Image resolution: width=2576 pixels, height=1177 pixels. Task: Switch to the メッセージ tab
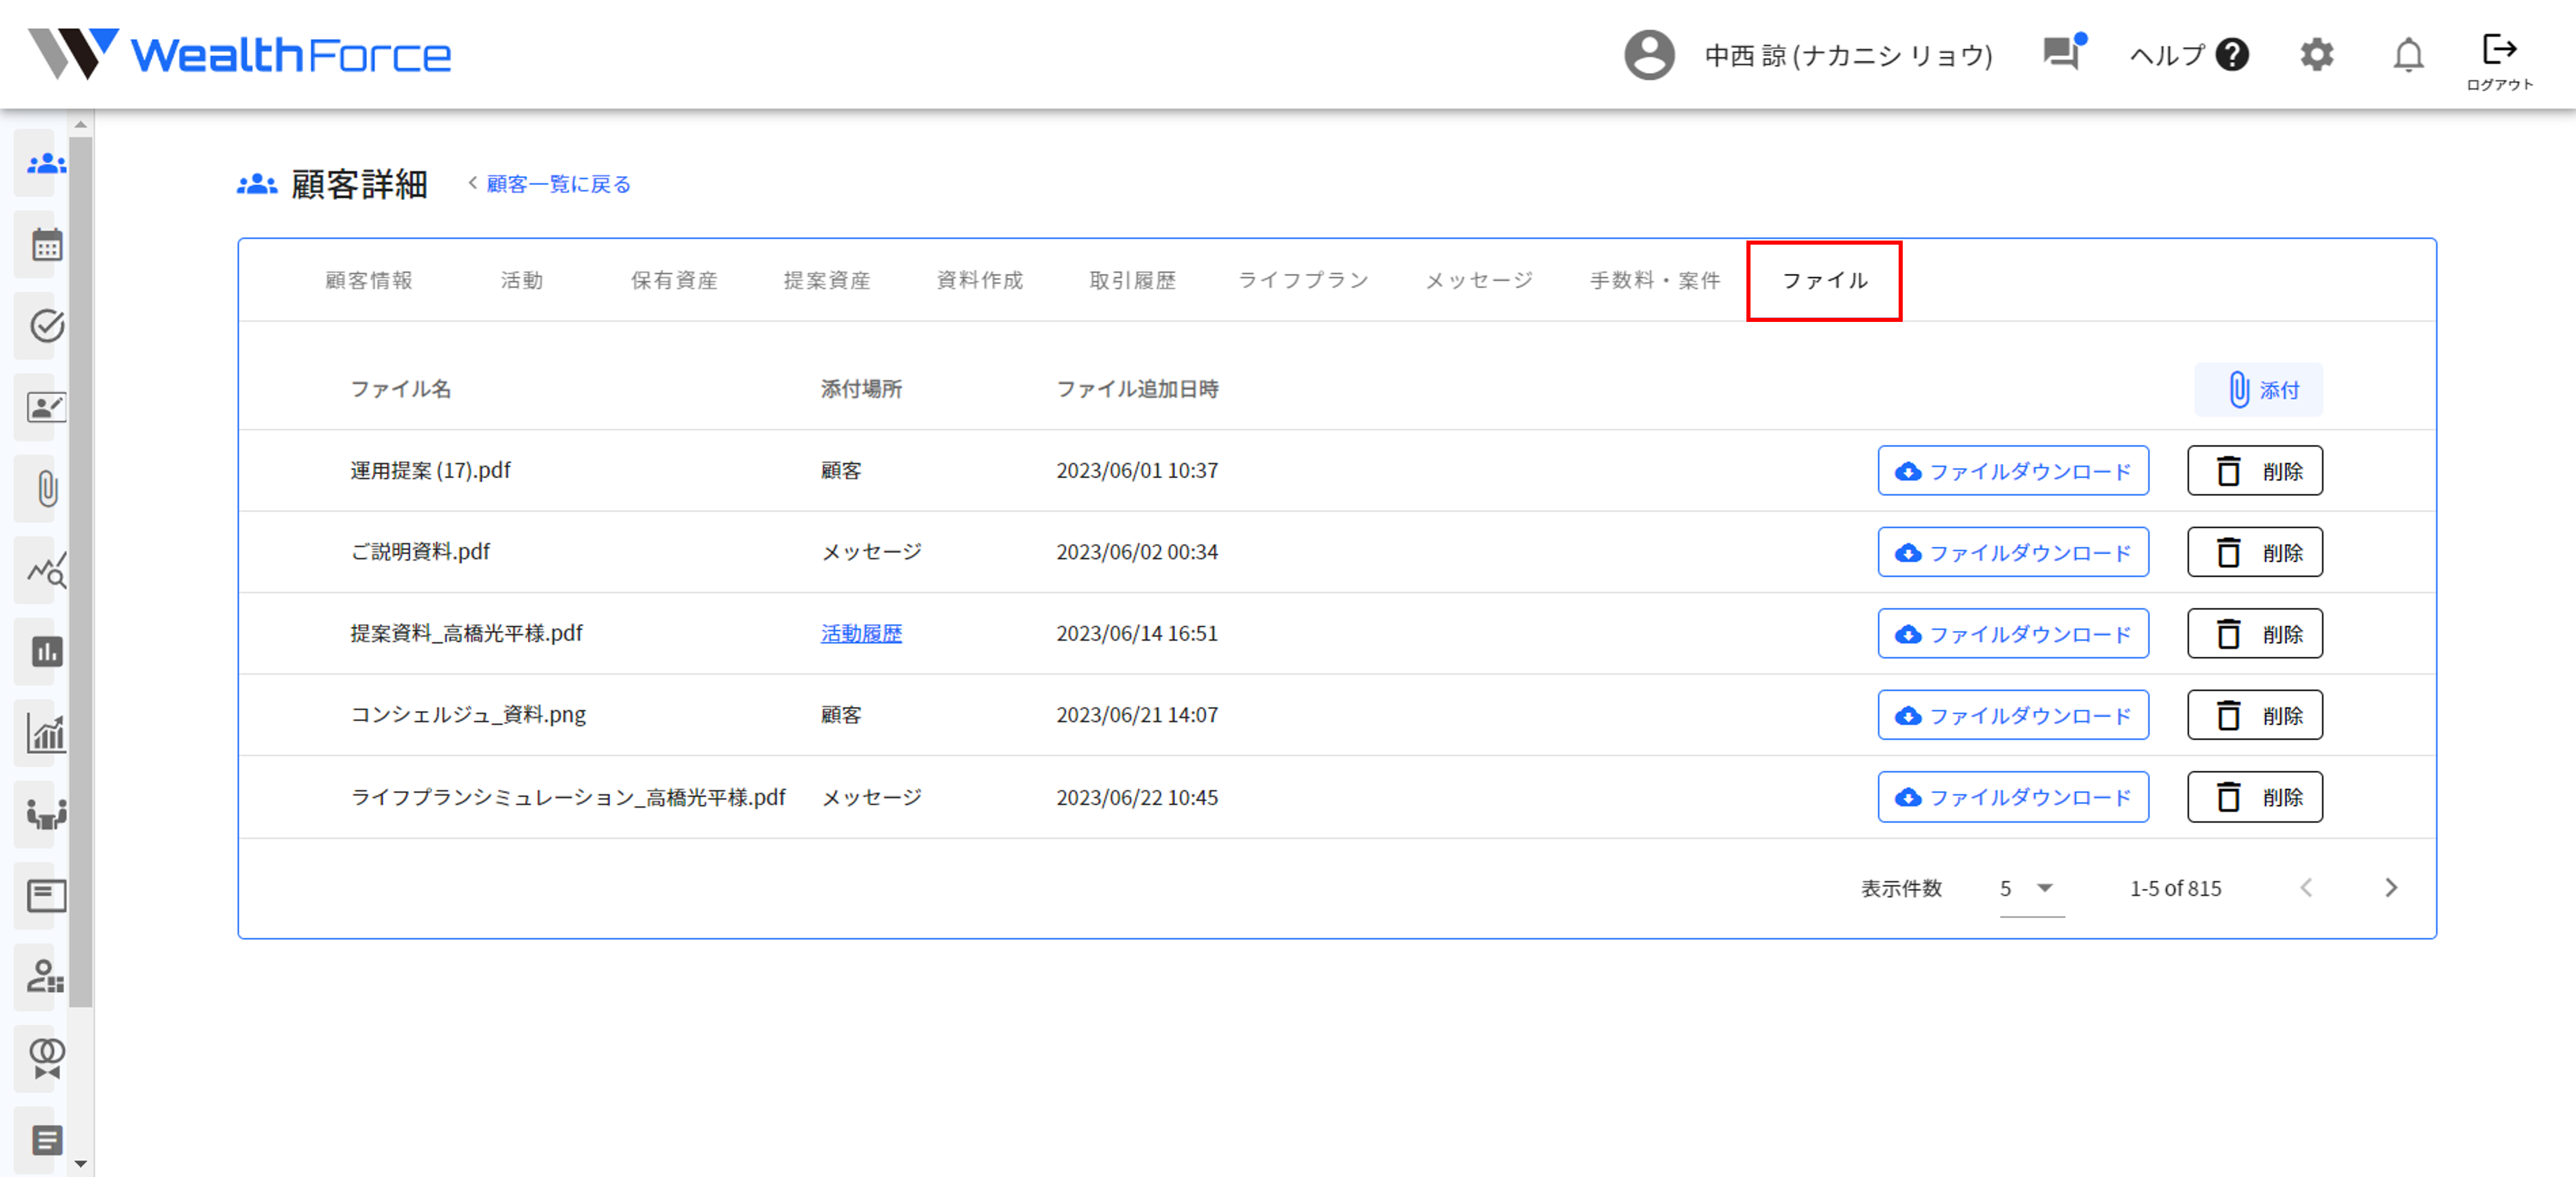point(1478,280)
